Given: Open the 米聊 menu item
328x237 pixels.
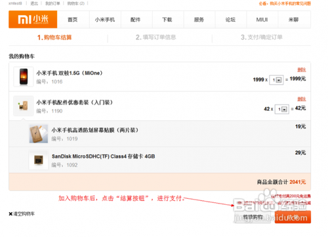Looking at the screenshot, I should tap(294, 20).
